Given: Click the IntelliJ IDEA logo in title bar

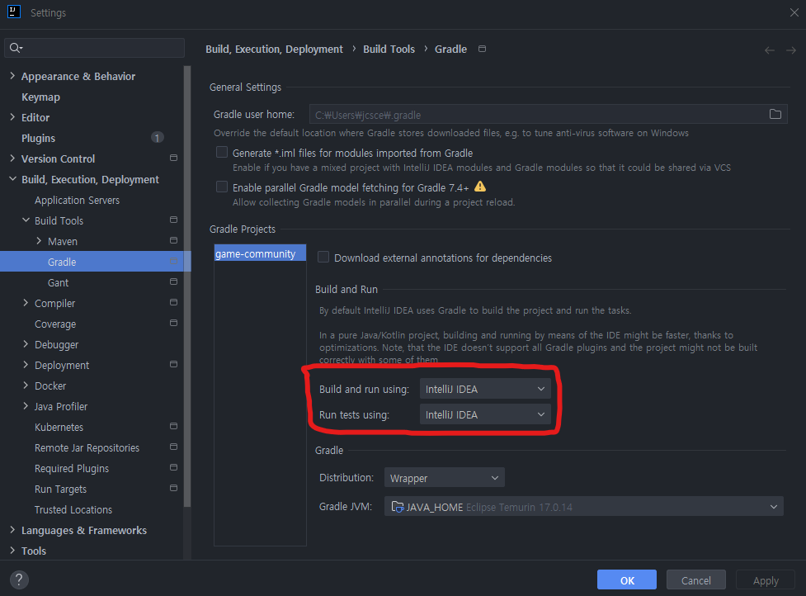Looking at the screenshot, I should 14,12.
